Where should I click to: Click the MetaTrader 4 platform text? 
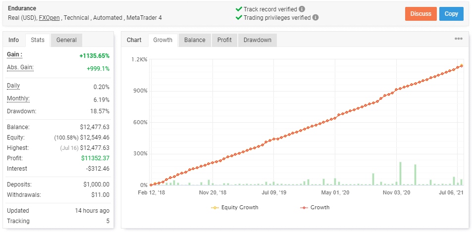pyautogui.click(x=144, y=18)
